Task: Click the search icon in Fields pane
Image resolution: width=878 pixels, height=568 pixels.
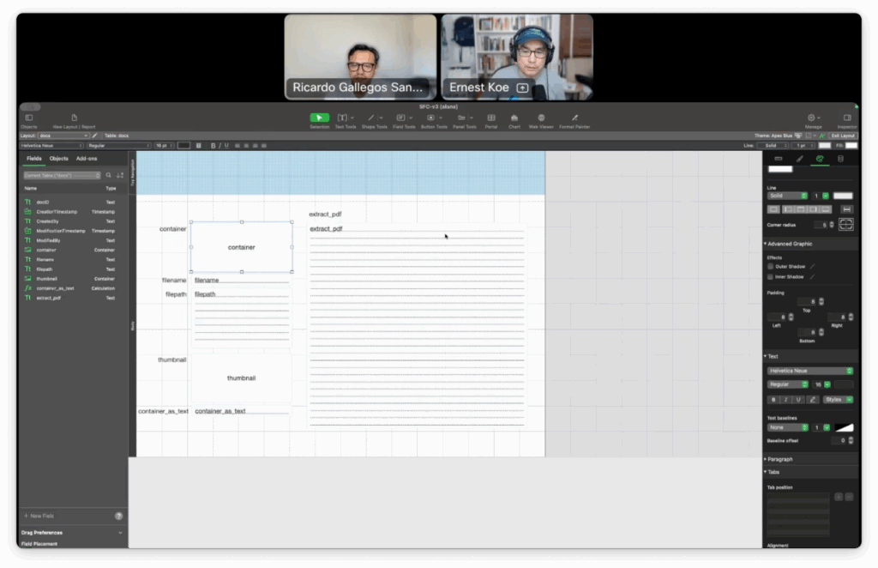Action: click(x=108, y=175)
